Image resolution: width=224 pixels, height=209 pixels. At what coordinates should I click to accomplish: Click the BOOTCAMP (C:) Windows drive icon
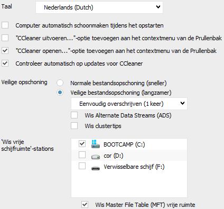96,144
